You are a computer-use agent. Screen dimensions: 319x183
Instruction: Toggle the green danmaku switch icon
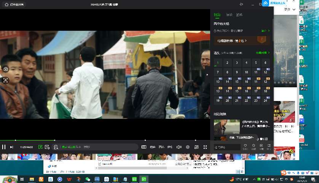point(40,147)
